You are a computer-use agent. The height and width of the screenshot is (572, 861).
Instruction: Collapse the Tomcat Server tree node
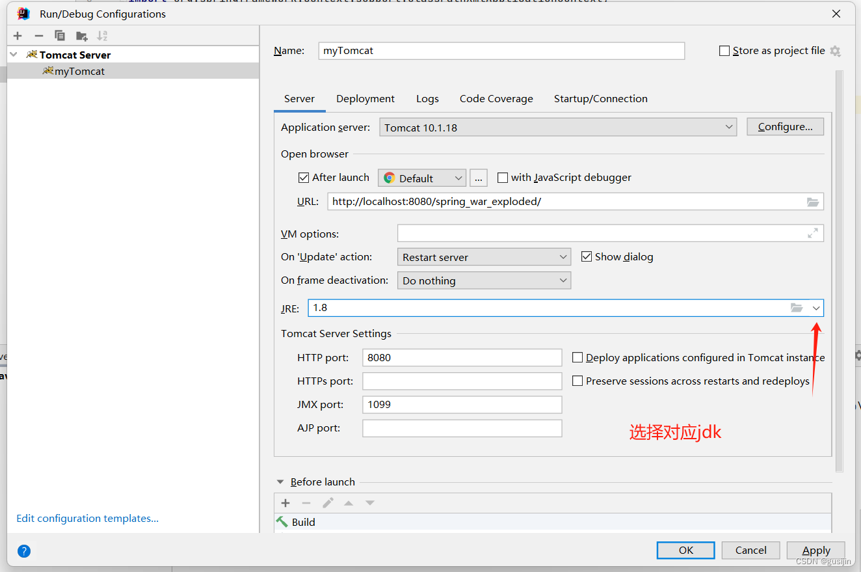[14, 55]
